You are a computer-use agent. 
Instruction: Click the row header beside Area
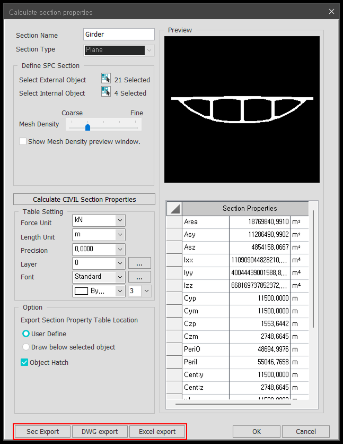[174, 222]
